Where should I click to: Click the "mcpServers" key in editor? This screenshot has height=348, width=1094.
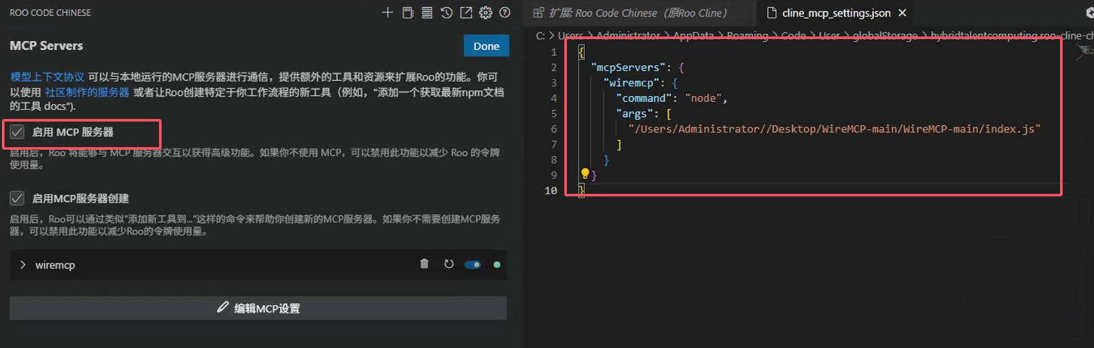[x=628, y=67]
